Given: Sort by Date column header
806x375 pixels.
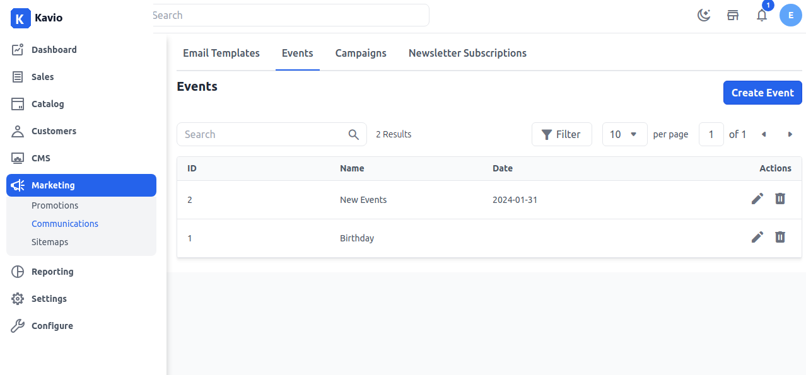Looking at the screenshot, I should [503, 168].
